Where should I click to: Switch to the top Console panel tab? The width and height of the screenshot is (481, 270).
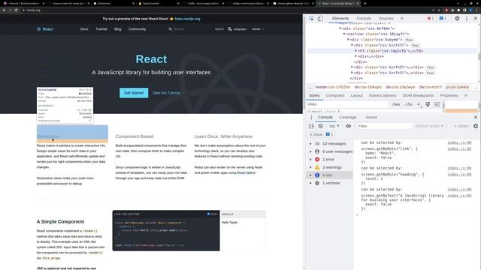[x=364, y=19]
